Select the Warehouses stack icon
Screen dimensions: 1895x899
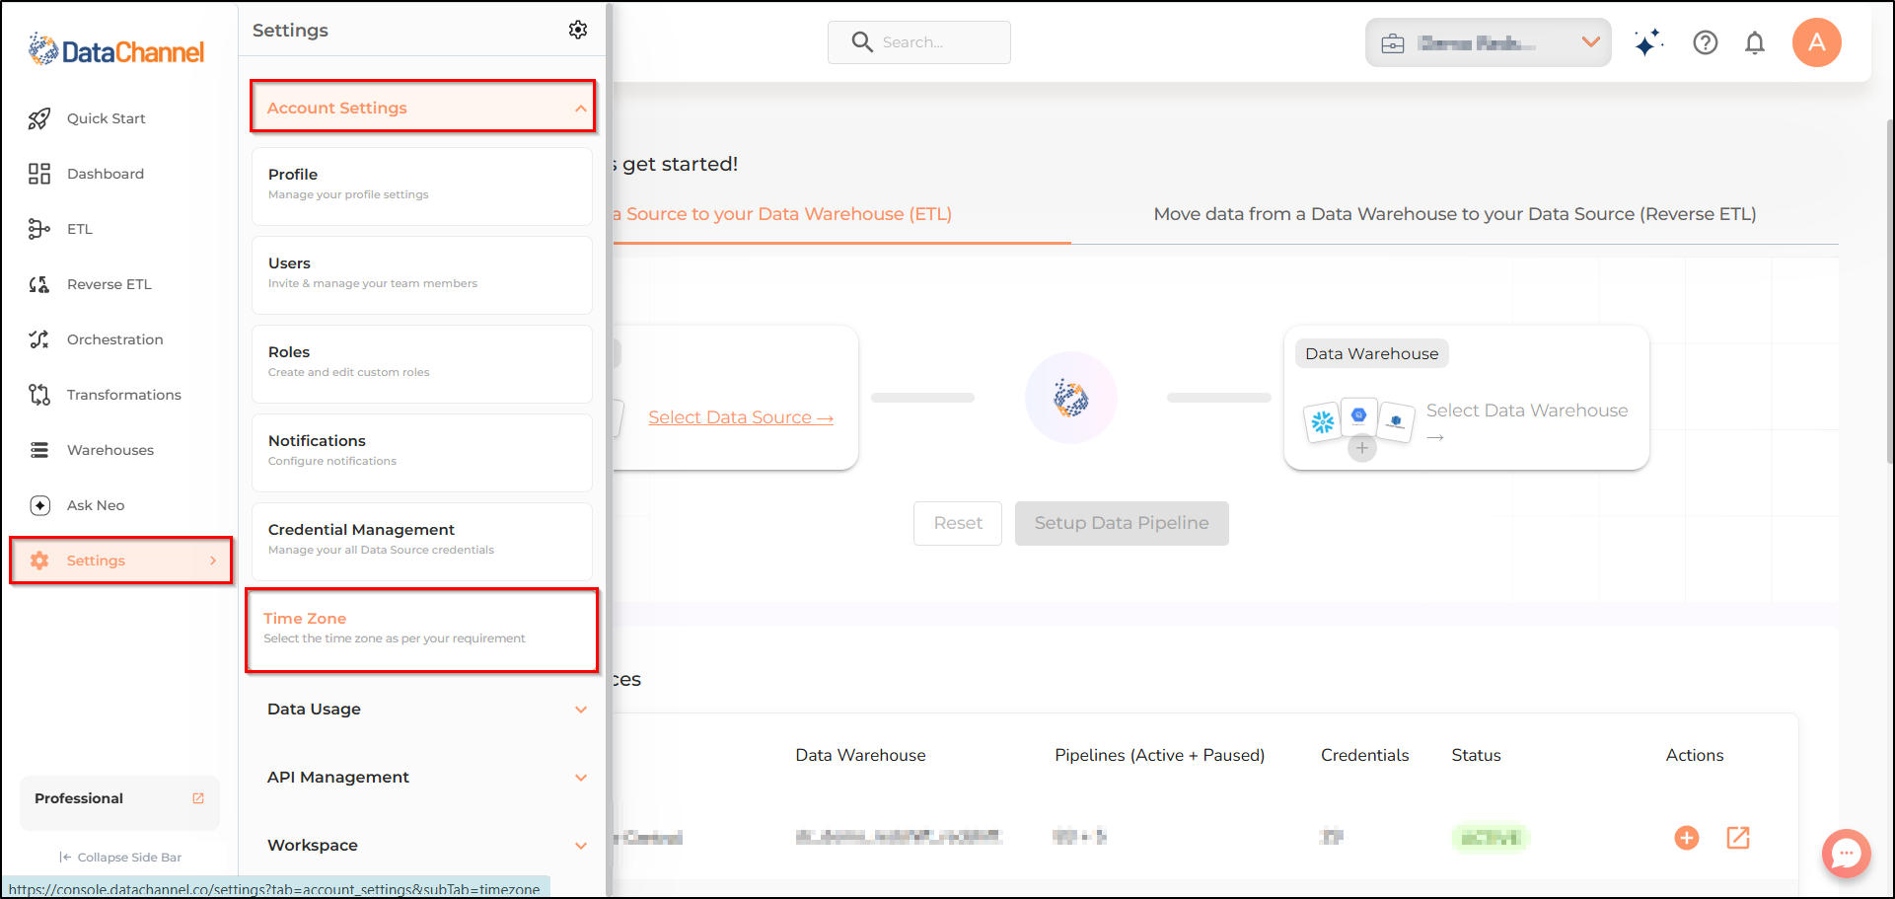(x=39, y=450)
